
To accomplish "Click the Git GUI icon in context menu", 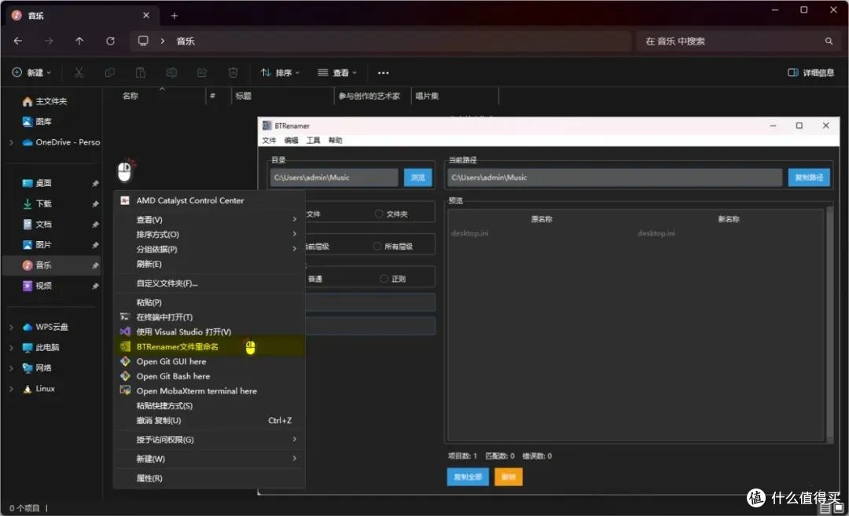I will coord(125,361).
